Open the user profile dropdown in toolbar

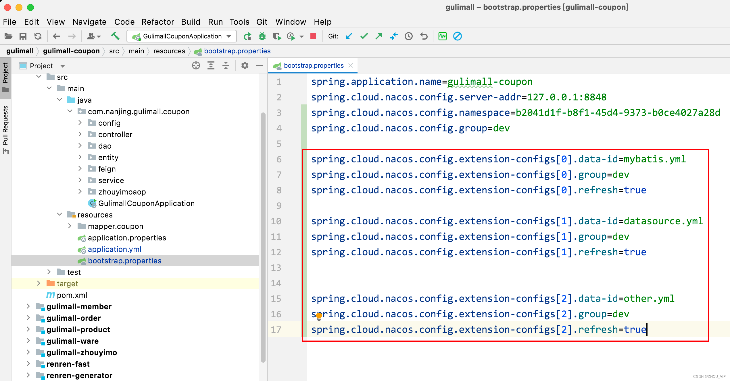[94, 36]
